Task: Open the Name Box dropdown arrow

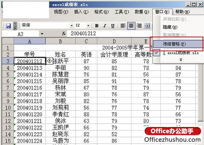Action: click(42, 34)
